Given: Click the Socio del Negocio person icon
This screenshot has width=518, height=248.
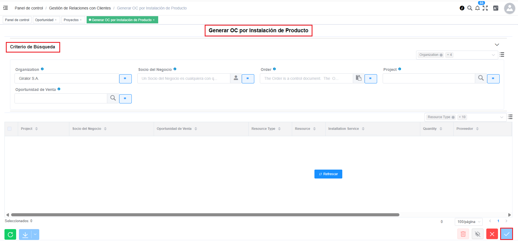Looking at the screenshot, I should point(236,78).
